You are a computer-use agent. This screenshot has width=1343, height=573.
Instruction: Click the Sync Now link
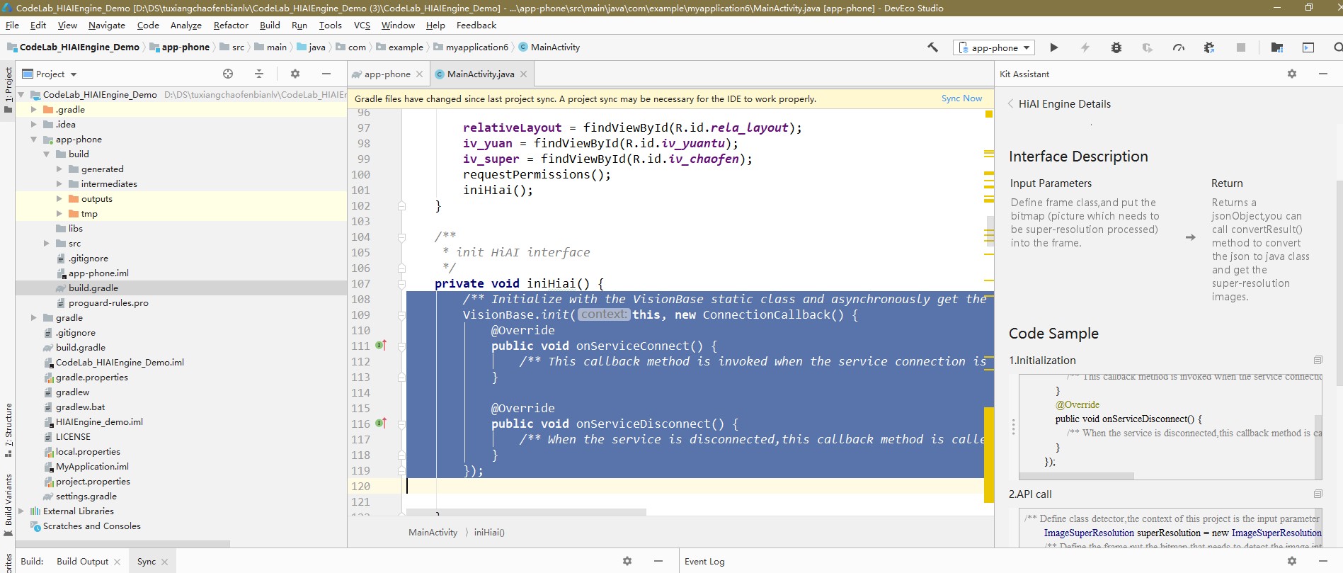point(961,98)
